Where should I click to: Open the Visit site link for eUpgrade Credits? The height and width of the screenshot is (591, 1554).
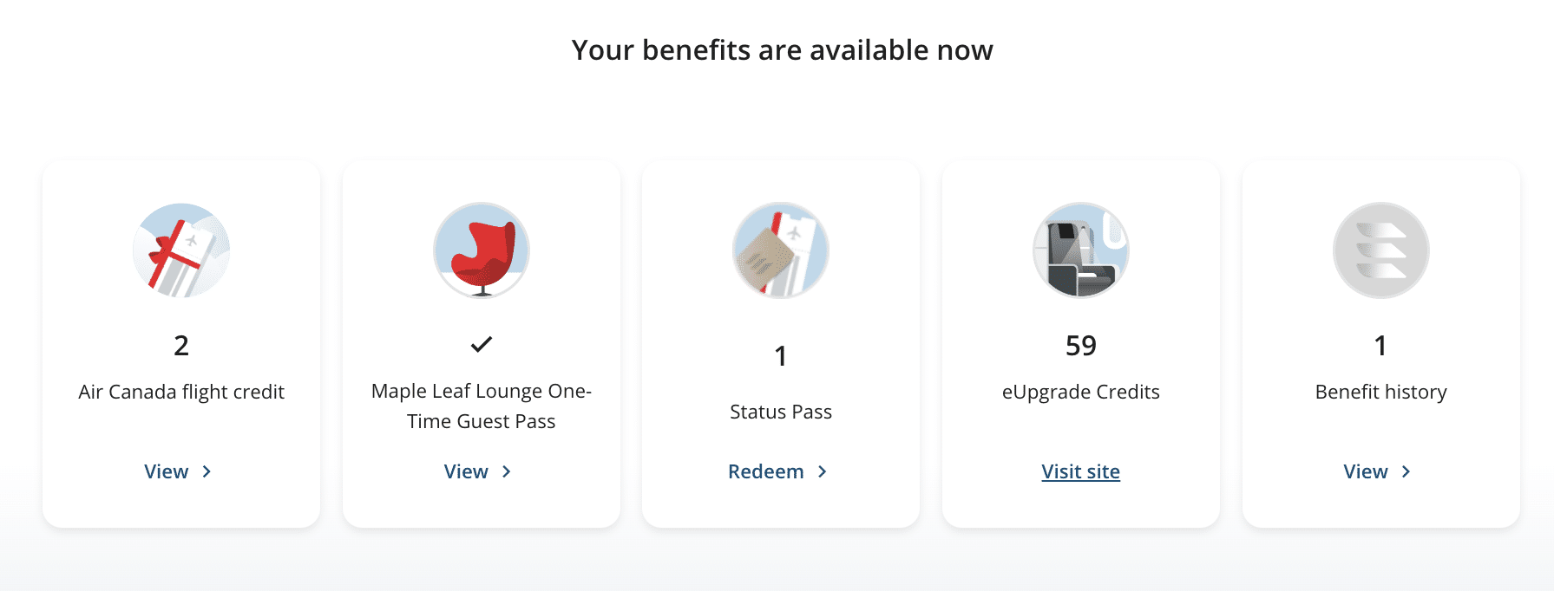(1081, 471)
